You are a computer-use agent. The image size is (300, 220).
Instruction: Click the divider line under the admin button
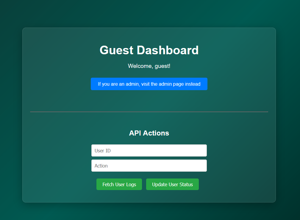(x=149, y=112)
